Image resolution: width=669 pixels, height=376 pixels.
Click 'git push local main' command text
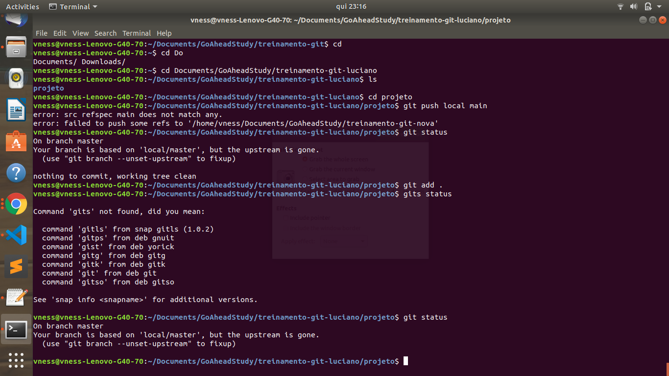point(445,106)
